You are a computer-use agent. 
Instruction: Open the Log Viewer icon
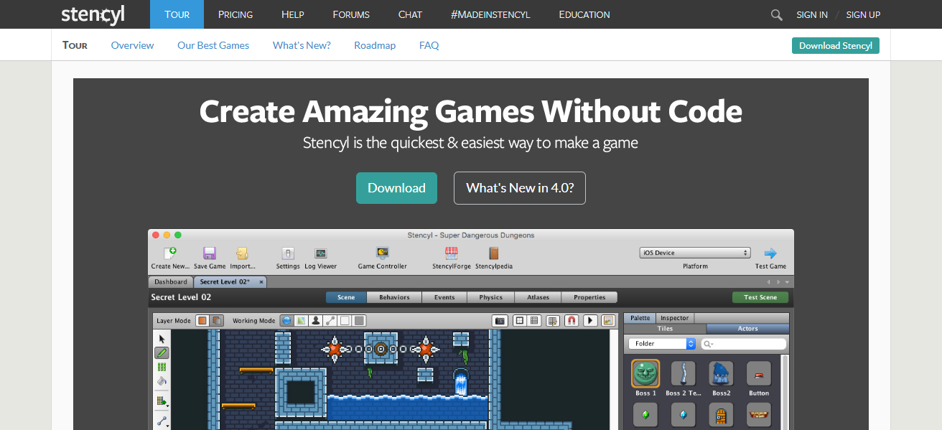click(320, 253)
